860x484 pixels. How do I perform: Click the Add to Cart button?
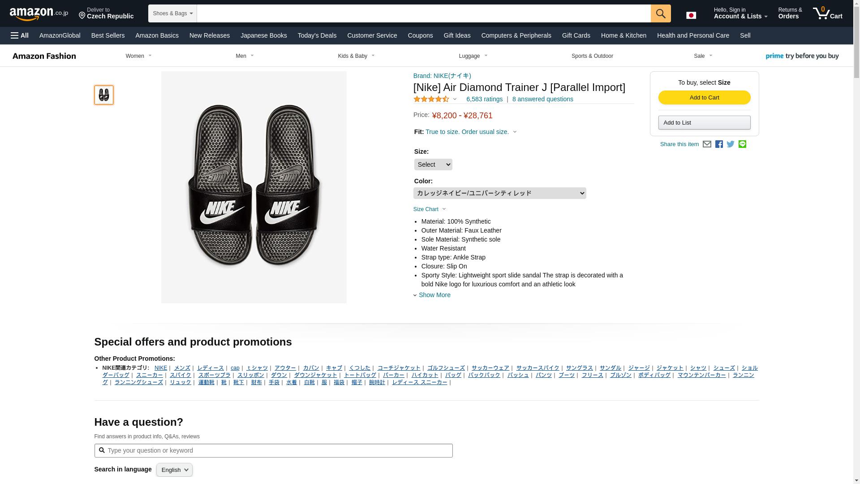coord(704,98)
